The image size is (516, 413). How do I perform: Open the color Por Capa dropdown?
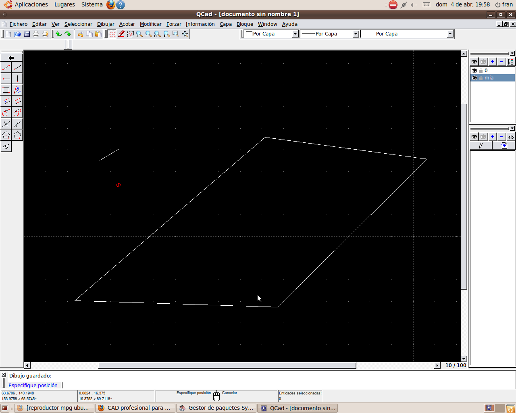[271, 34]
